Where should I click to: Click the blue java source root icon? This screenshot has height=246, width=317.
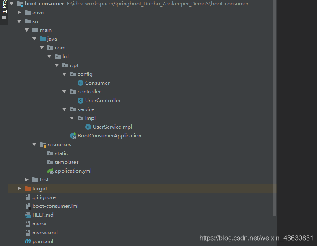pyautogui.click(x=43, y=39)
